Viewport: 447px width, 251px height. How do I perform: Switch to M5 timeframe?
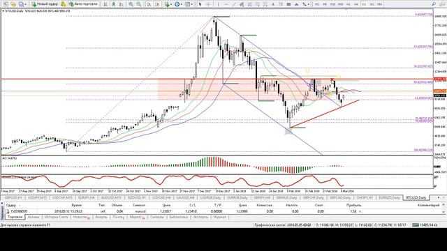click(325, 4)
